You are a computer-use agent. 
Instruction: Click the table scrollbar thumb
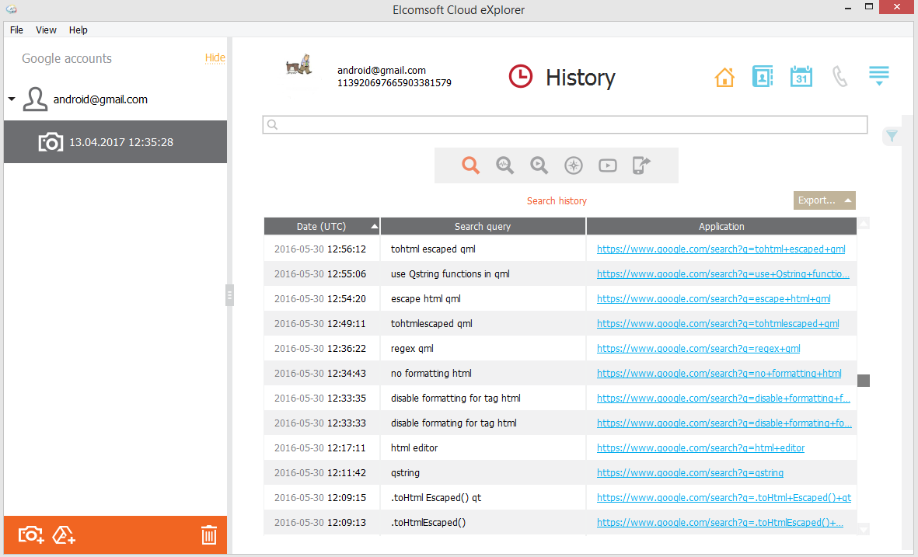pos(864,381)
